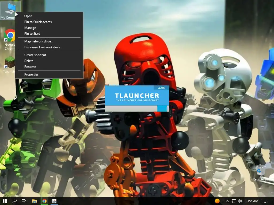The image size is (274, 205).
Task: Switch to the Java app on taskbar
Action: 54,201
